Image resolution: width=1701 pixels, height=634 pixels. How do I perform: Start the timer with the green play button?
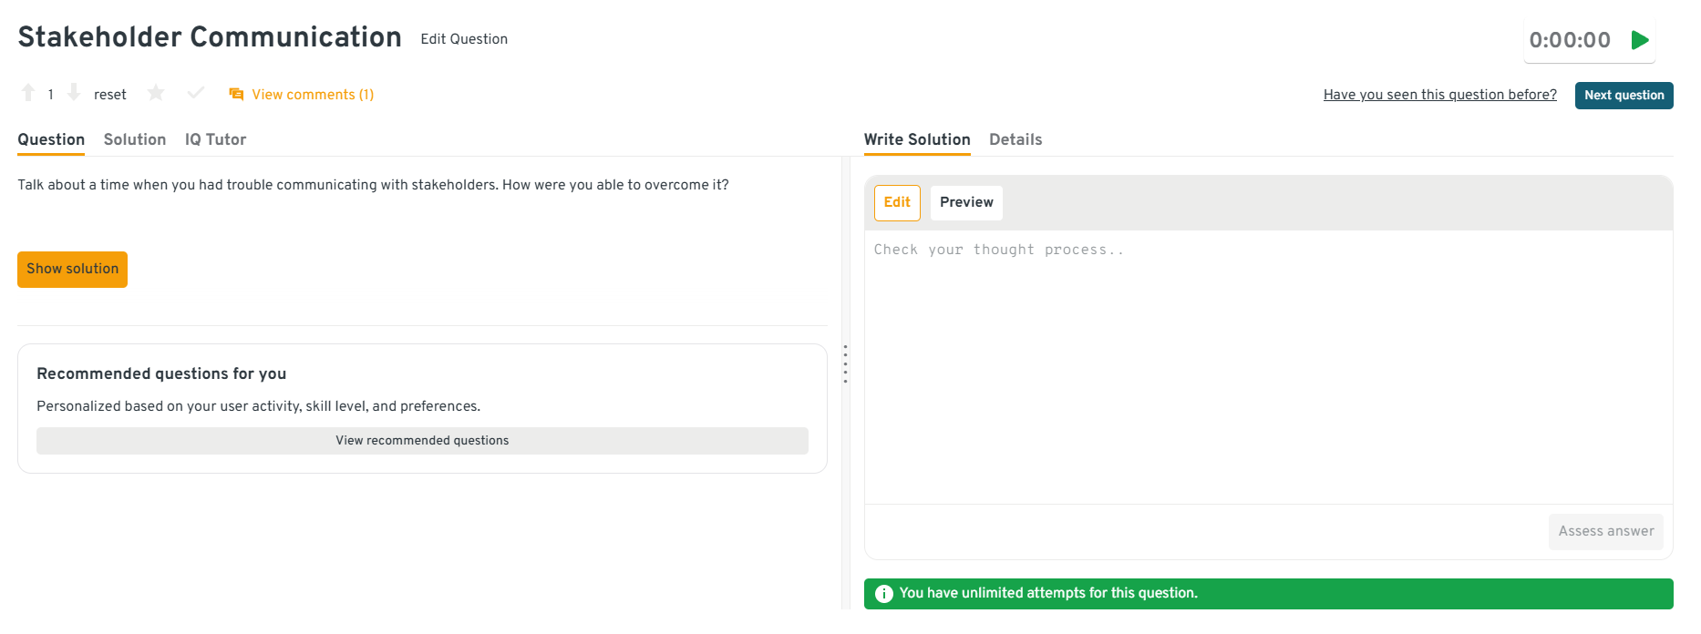[1640, 40]
